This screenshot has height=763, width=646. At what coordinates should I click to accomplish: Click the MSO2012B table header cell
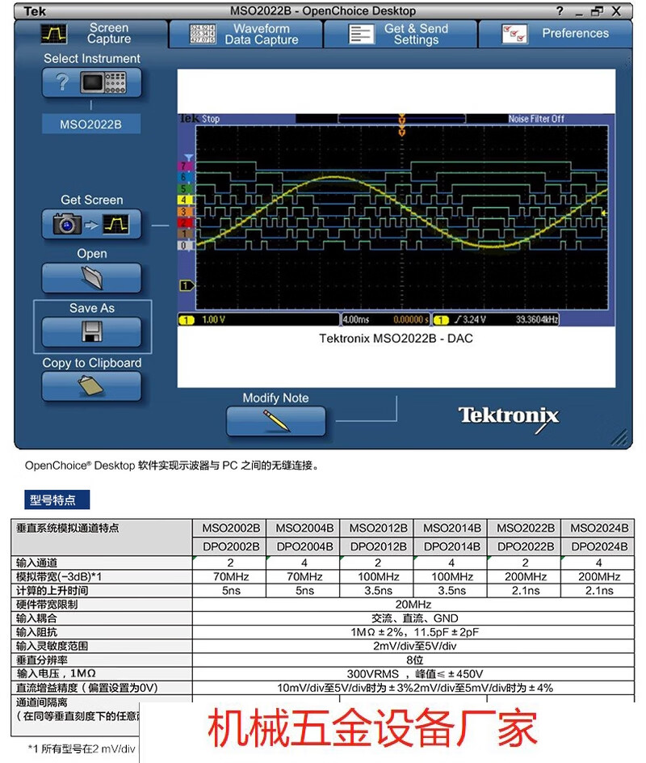[x=378, y=528]
